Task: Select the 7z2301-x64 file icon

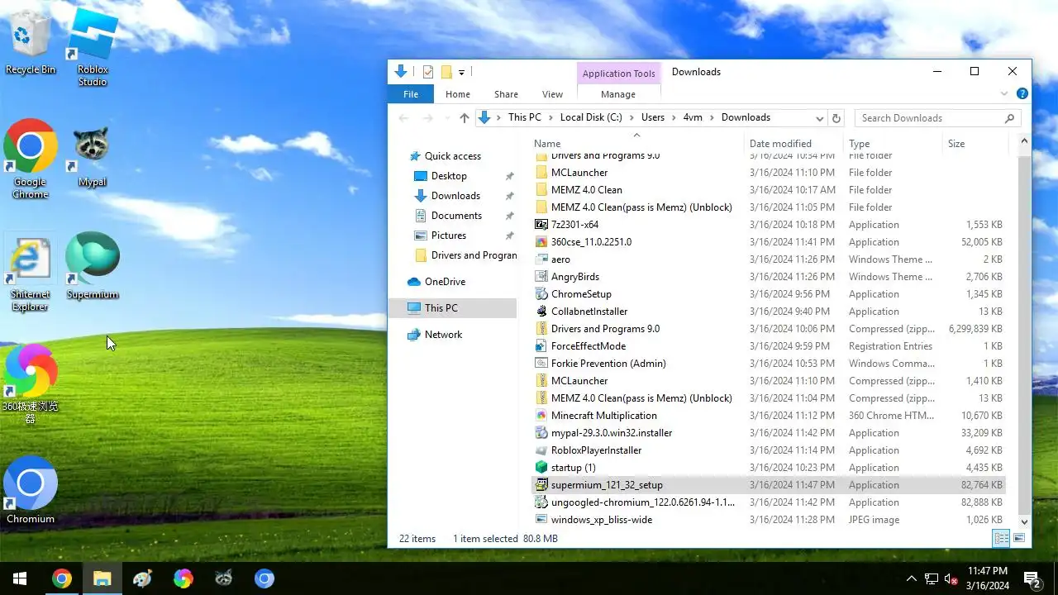Action: point(541,225)
